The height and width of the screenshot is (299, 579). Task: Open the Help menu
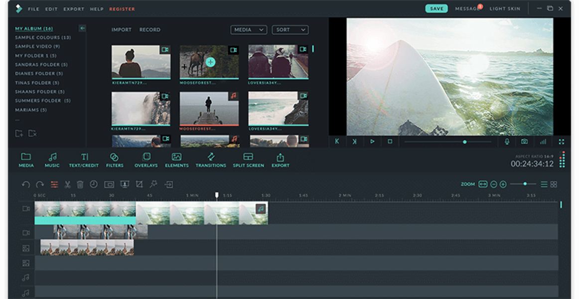click(97, 9)
